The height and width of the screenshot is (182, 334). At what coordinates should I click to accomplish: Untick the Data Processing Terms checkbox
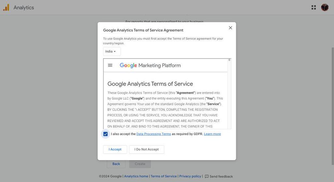click(105, 134)
